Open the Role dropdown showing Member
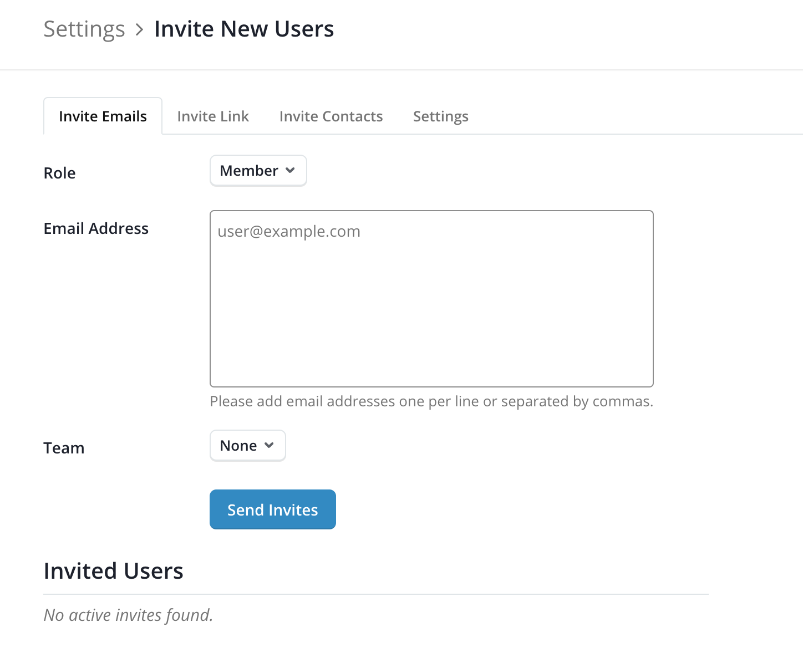The height and width of the screenshot is (653, 803). coord(258,171)
